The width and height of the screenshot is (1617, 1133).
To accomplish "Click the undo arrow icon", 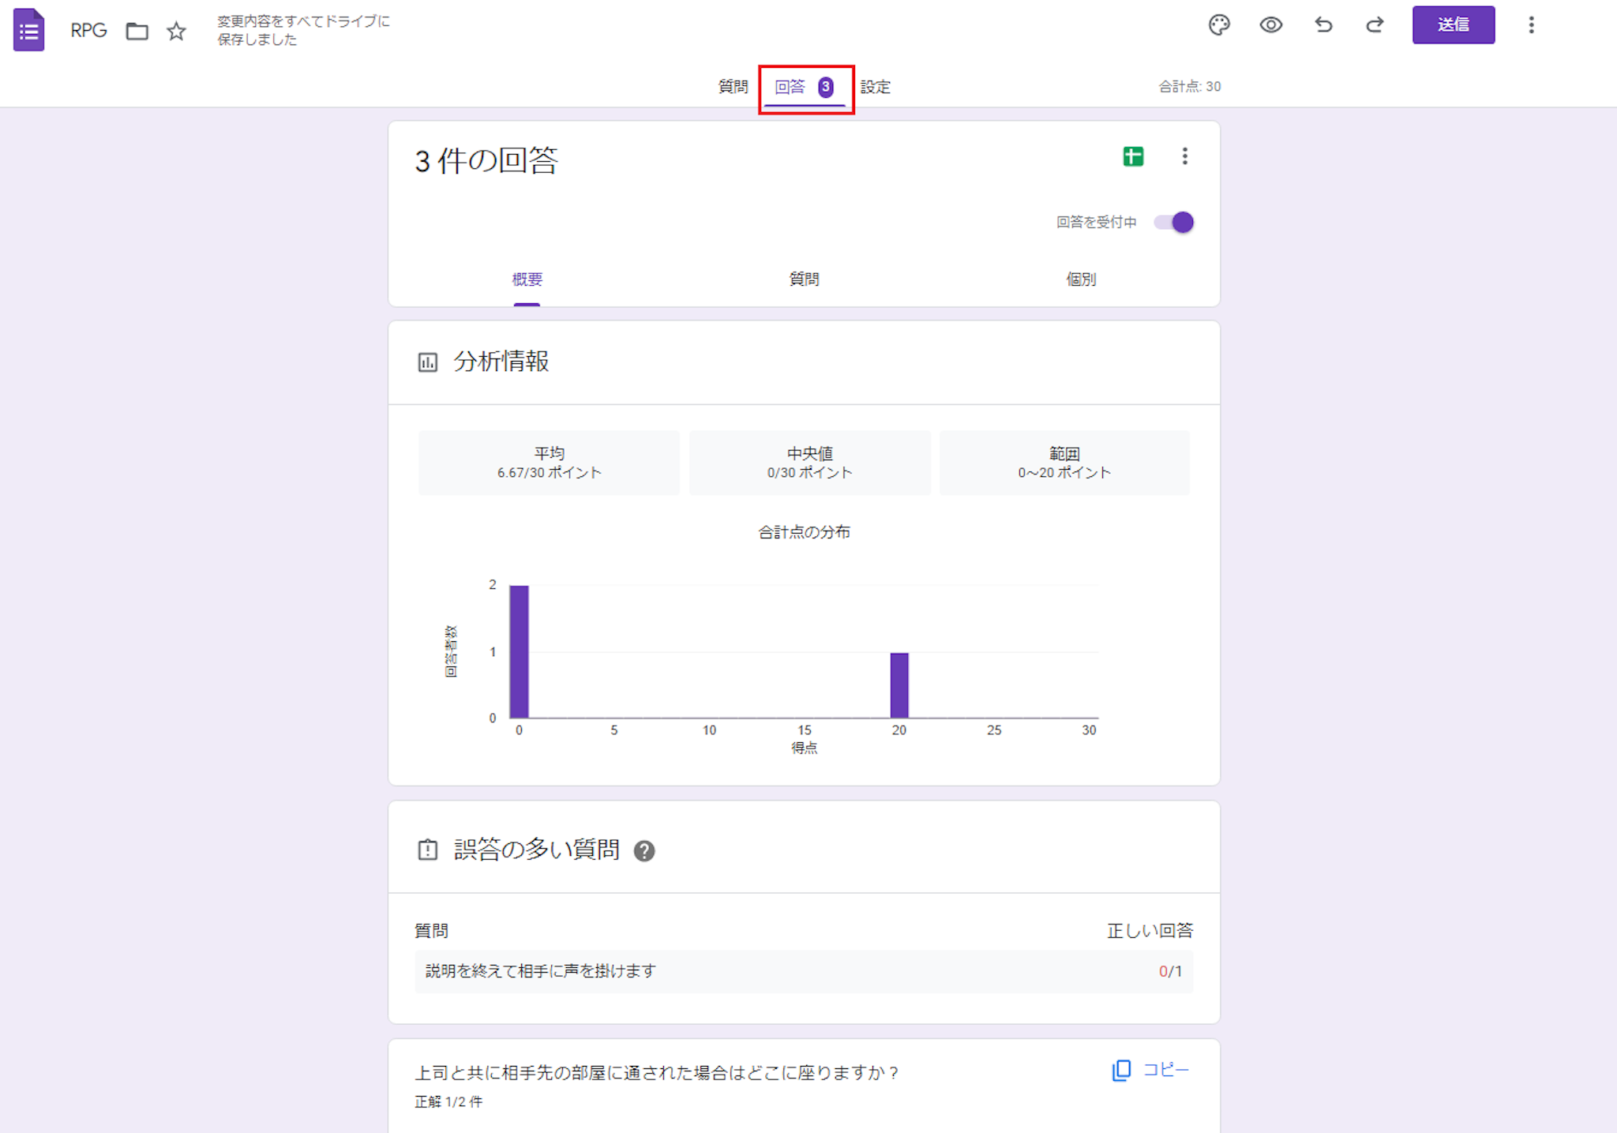I will tap(1323, 25).
